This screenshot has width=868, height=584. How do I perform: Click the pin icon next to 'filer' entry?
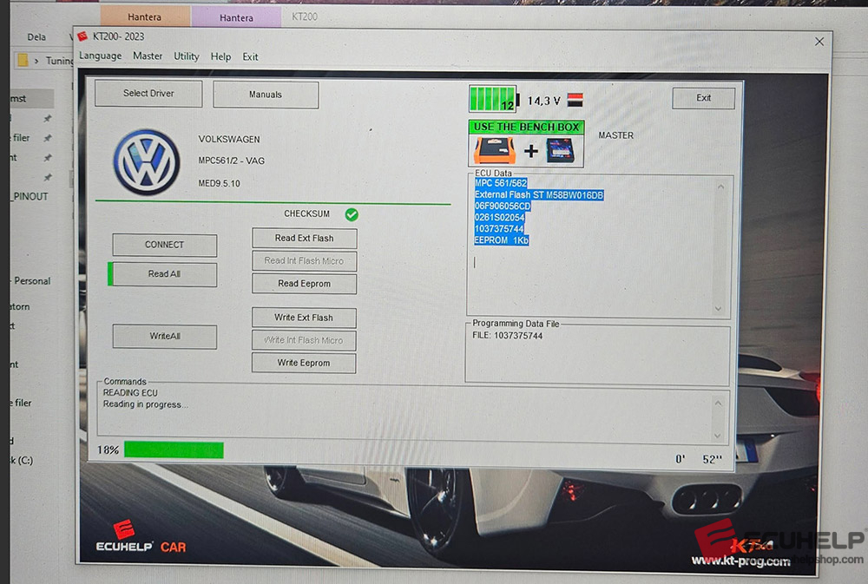click(48, 138)
